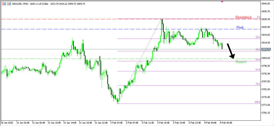Click the red Resistance label
The width and height of the screenshot is (274, 126).
coord(243,17)
